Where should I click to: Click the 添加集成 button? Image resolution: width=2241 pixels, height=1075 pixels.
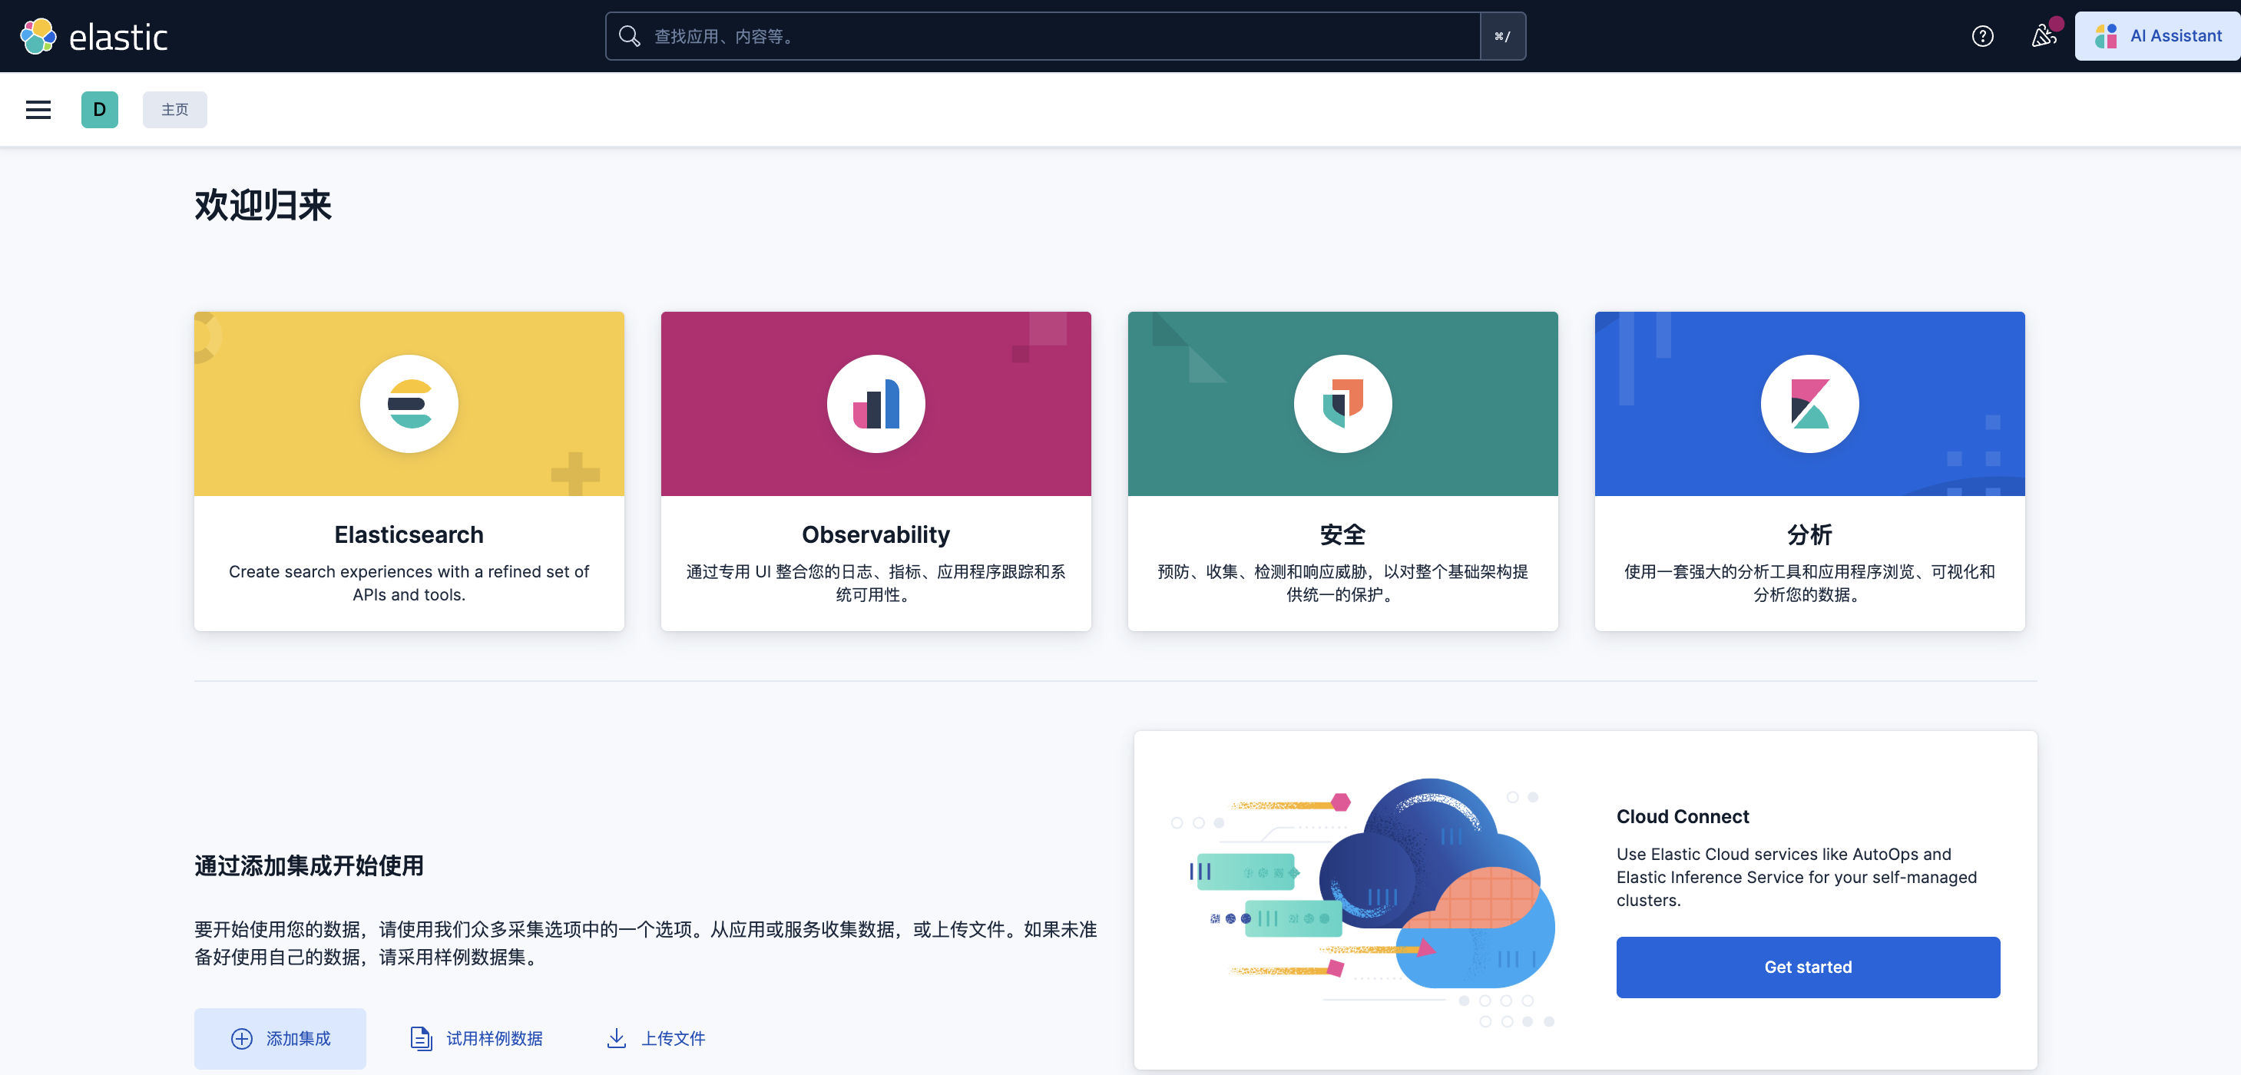280,1038
